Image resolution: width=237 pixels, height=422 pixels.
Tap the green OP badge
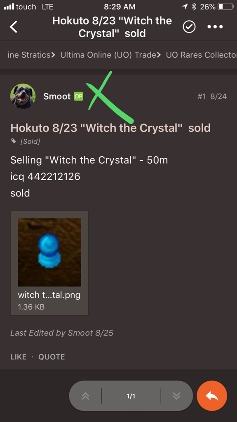[78, 96]
